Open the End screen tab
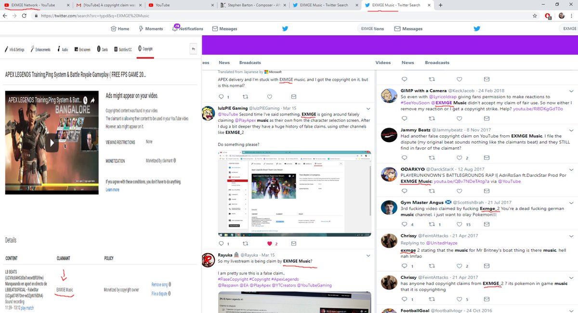578x313 pixels. coord(81,49)
